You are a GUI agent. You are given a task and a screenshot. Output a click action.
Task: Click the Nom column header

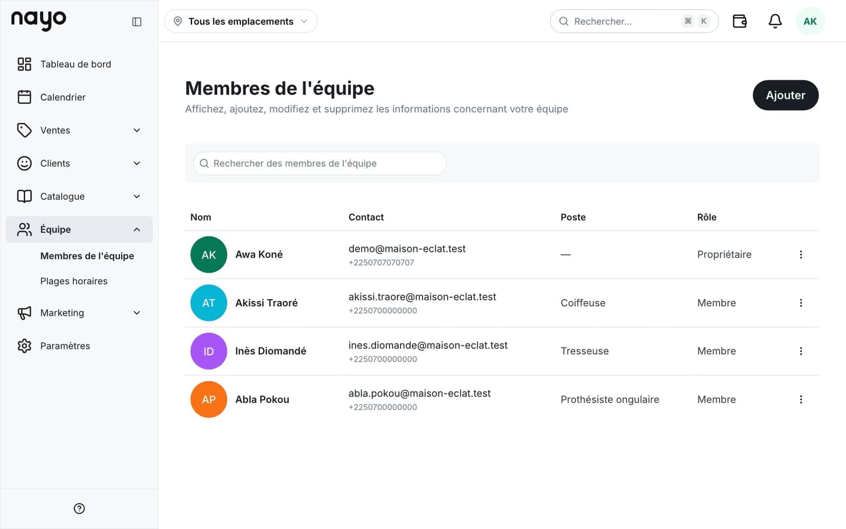201,217
